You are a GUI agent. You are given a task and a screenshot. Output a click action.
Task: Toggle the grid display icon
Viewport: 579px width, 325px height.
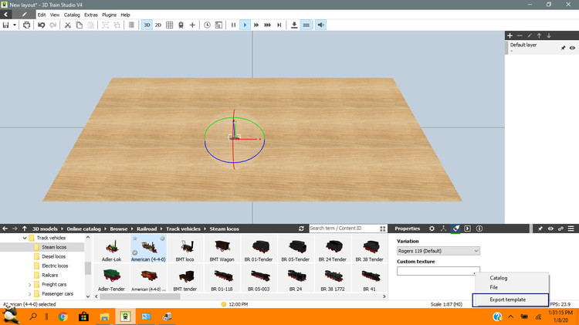coord(170,25)
